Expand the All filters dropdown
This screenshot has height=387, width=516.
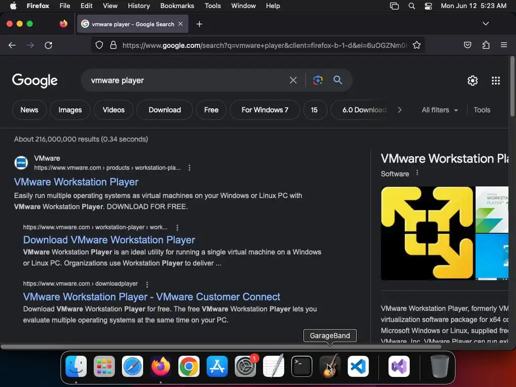tap(439, 110)
